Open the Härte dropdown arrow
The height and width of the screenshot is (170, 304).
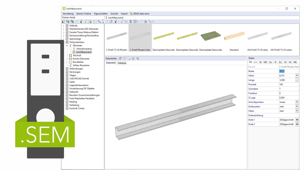tap(297, 111)
